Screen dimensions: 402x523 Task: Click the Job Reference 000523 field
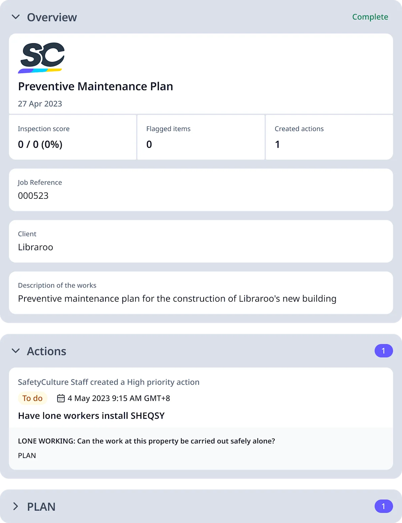(201, 190)
